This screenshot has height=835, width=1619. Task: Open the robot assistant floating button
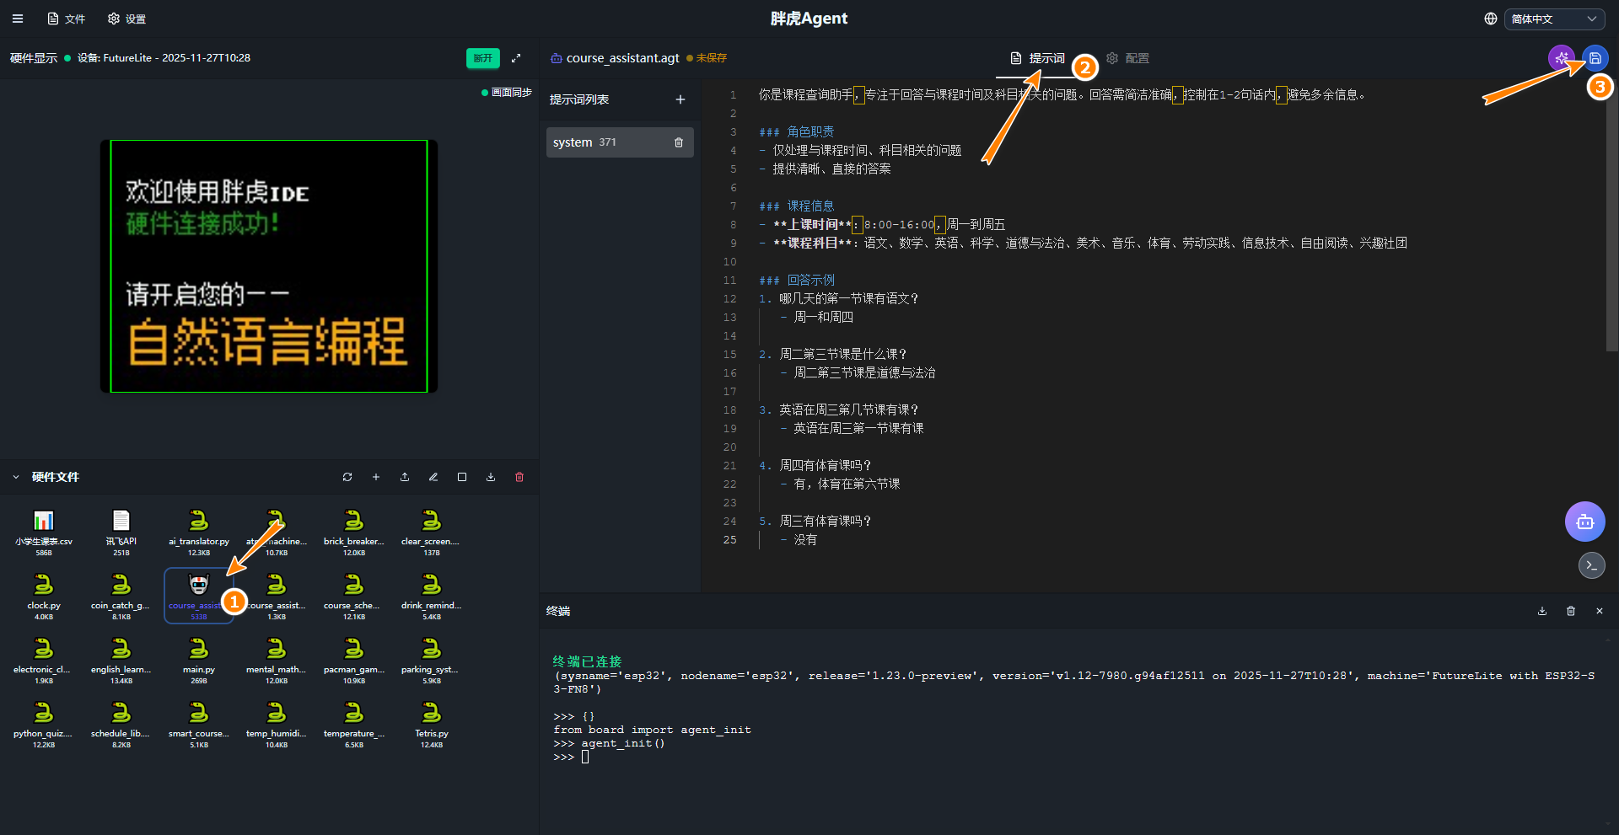coord(1584,522)
